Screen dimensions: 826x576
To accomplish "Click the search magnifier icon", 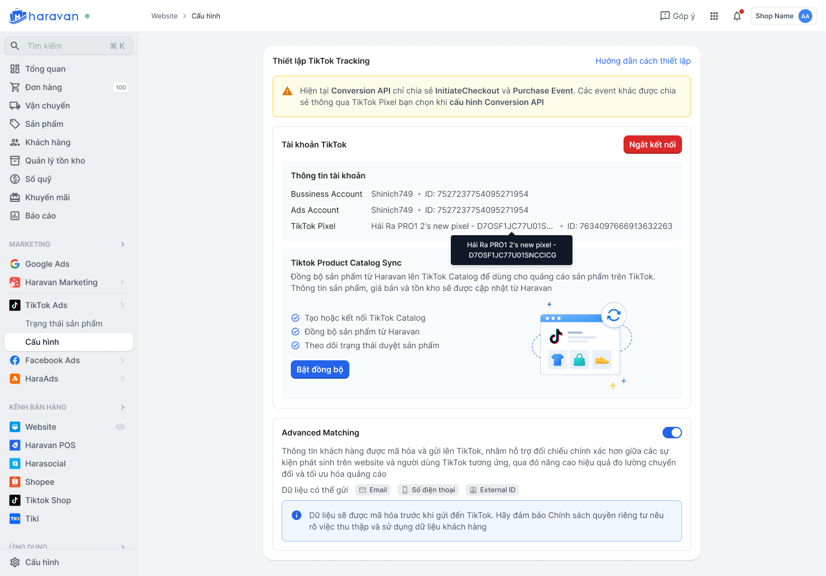I will (x=15, y=46).
